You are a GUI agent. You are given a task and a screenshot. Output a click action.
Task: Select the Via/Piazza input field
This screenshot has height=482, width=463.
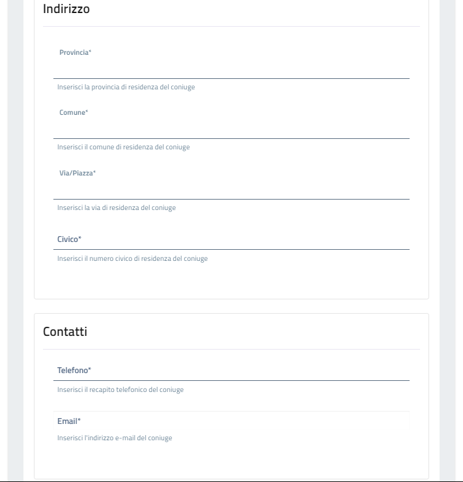[231, 190]
